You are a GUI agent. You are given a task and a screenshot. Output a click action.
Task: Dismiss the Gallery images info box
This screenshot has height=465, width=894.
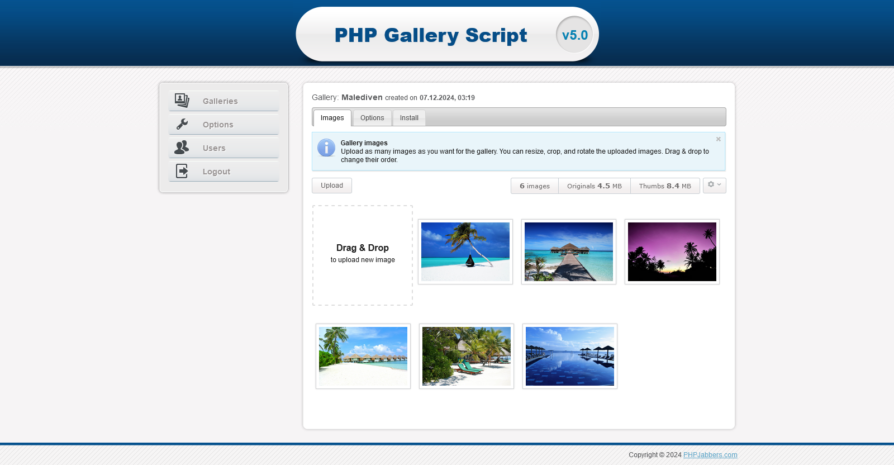point(719,139)
